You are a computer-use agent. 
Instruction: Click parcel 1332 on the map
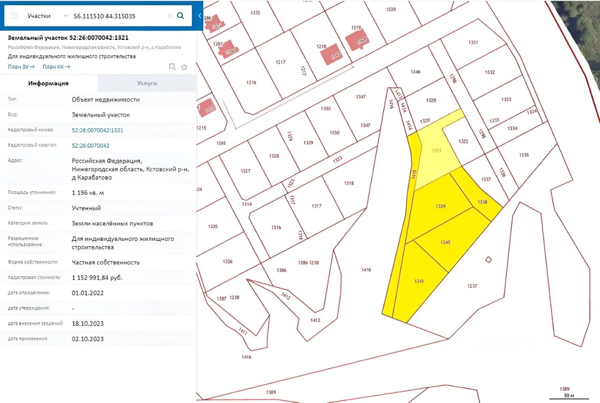pyautogui.click(x=490, y=72)
